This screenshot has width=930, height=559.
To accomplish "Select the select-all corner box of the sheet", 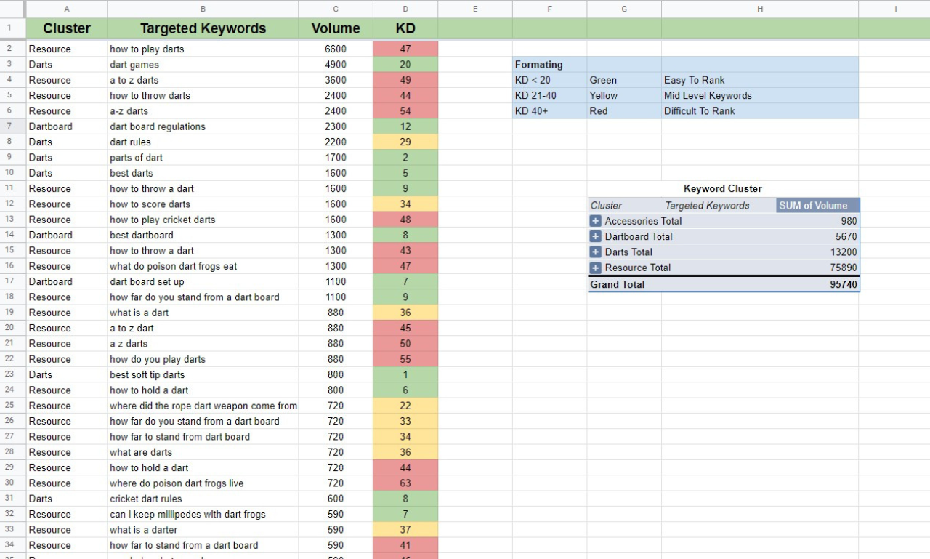I will tap(13, 9).
